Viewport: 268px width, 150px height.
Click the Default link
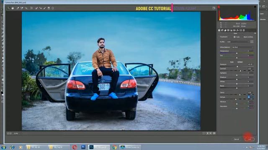(x=240, y=62)
